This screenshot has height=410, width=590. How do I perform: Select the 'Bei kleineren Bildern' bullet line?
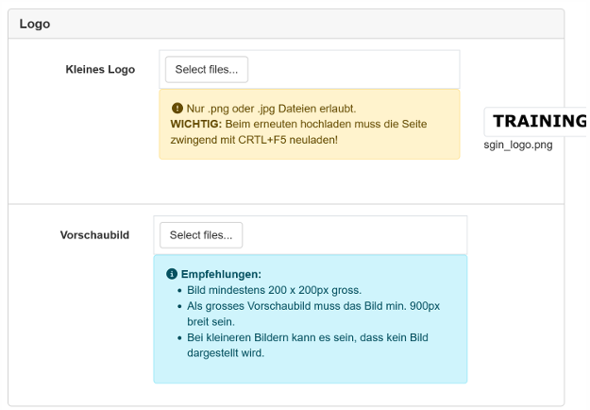pyautogui.click(x=308, y=337)
